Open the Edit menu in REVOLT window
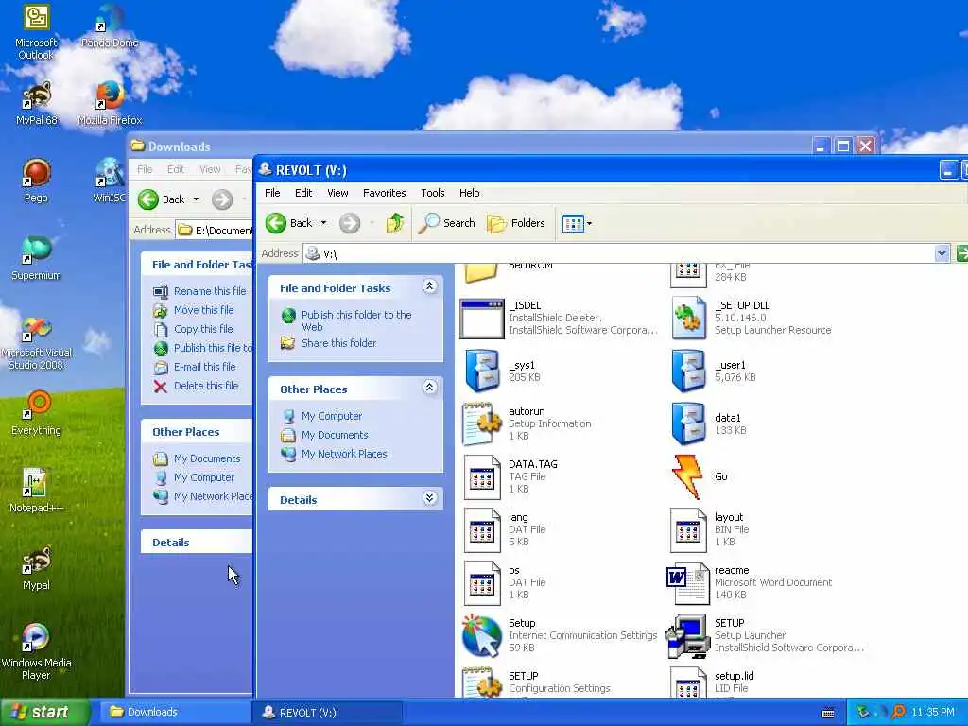 303,193
